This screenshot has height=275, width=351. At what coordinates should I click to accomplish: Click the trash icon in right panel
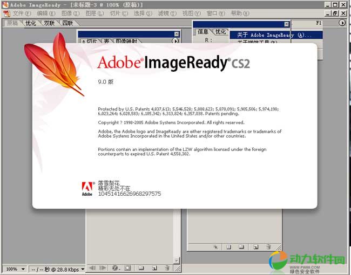coord(268,247)
